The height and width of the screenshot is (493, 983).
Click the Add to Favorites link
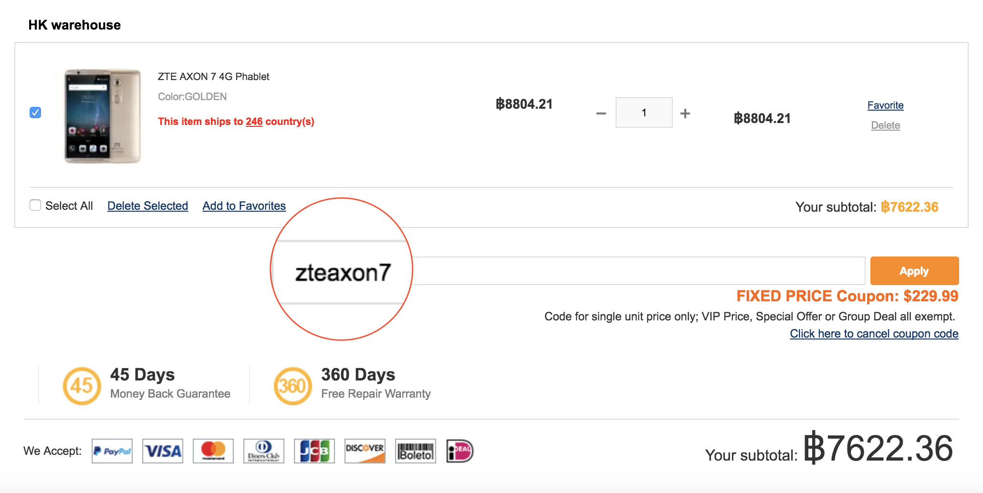(244, 206)
